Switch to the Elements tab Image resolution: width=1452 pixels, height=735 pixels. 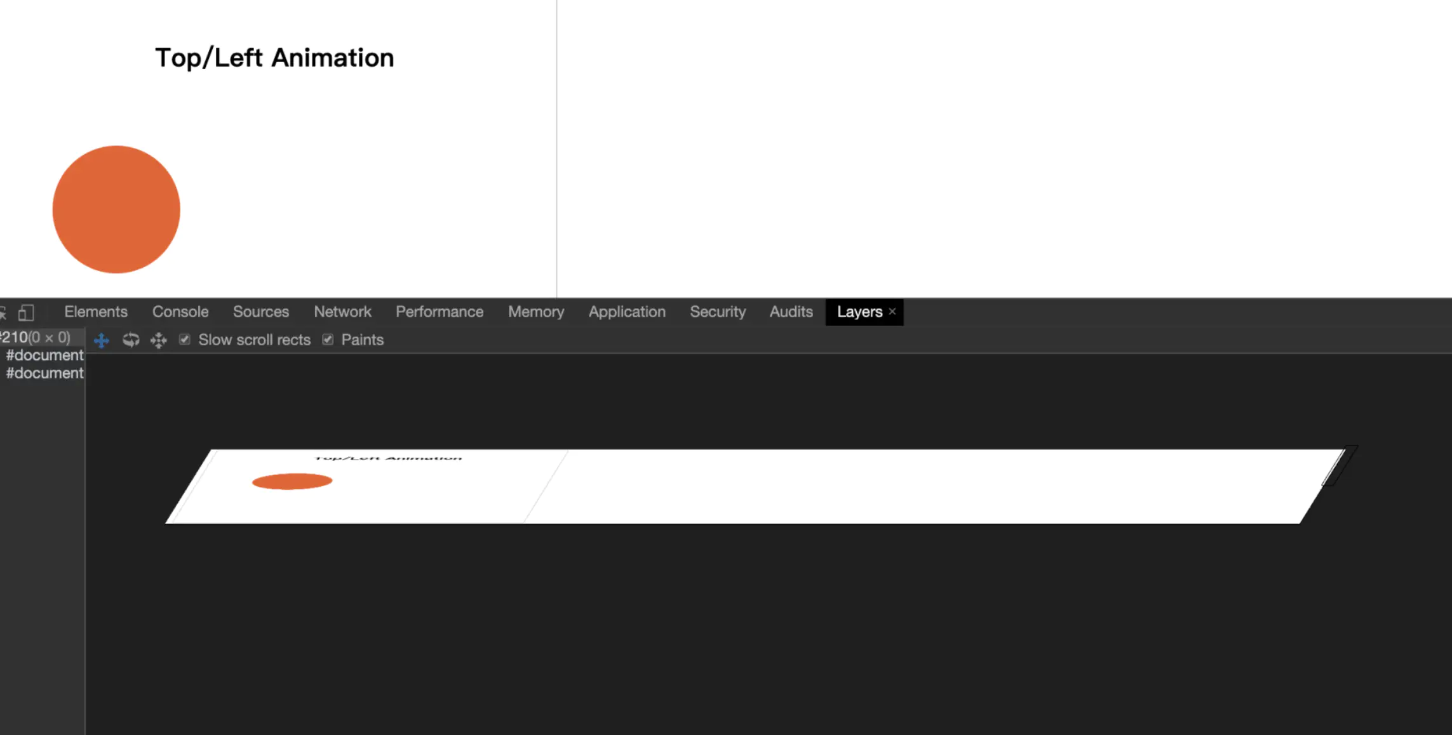point(96,312)
